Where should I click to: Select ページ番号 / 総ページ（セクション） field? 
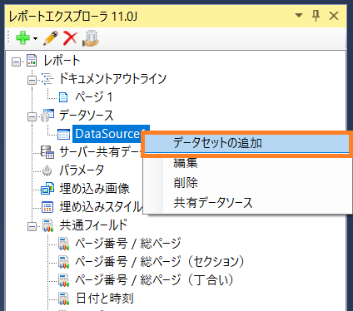tap(160, 262)
